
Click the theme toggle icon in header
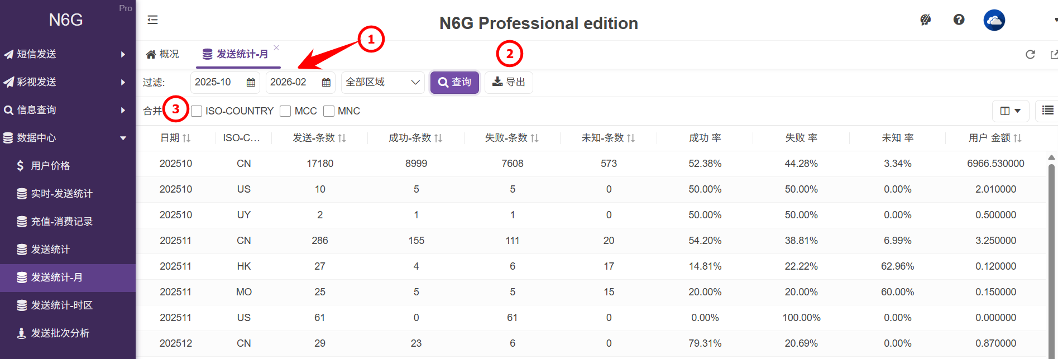(x=925, y=20)
